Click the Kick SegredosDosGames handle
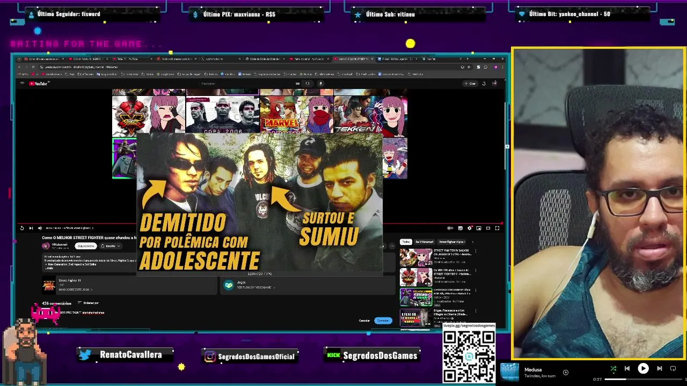687x386 pixels. coord(380,355)
